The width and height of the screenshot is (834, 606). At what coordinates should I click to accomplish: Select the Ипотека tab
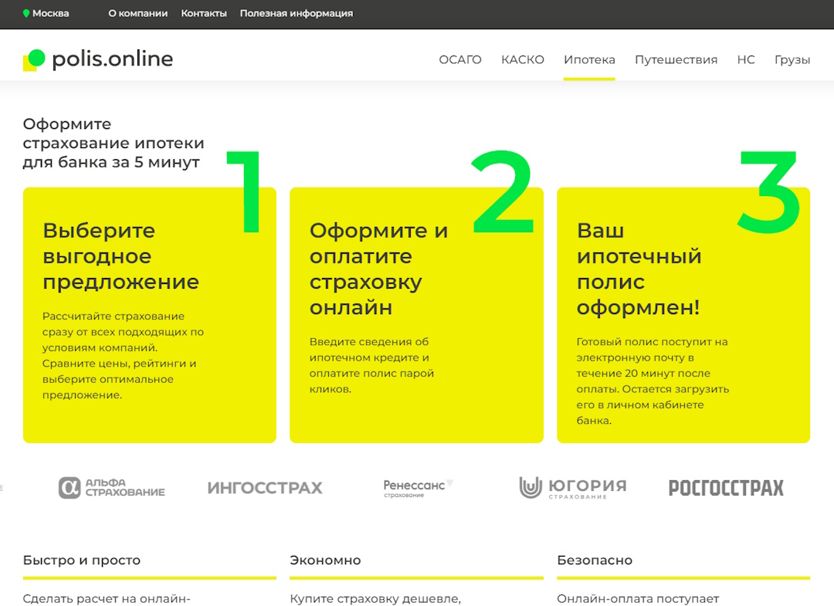click(x=589, y=59)
